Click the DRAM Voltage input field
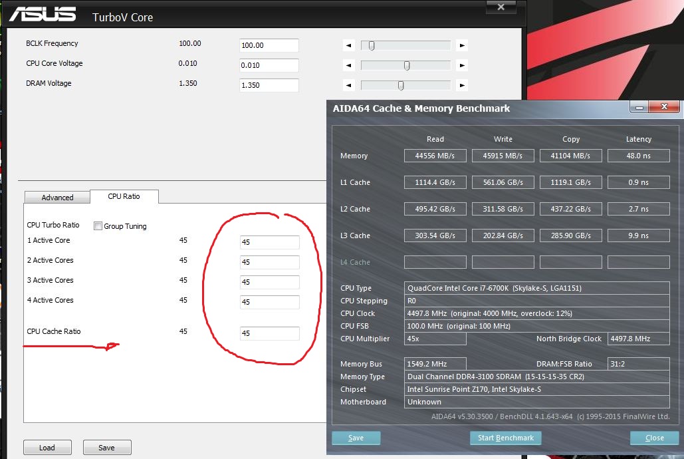This screenshot has width=684, height=459. point(269,85)
